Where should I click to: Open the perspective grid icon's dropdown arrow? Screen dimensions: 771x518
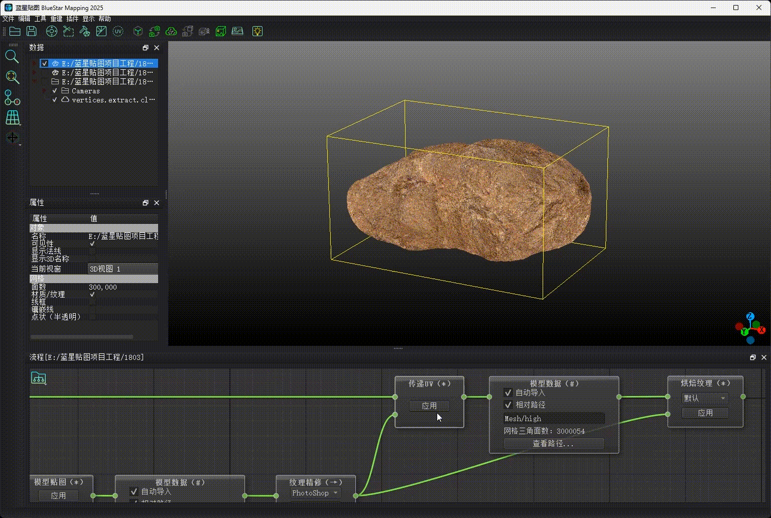click(20, 124)
